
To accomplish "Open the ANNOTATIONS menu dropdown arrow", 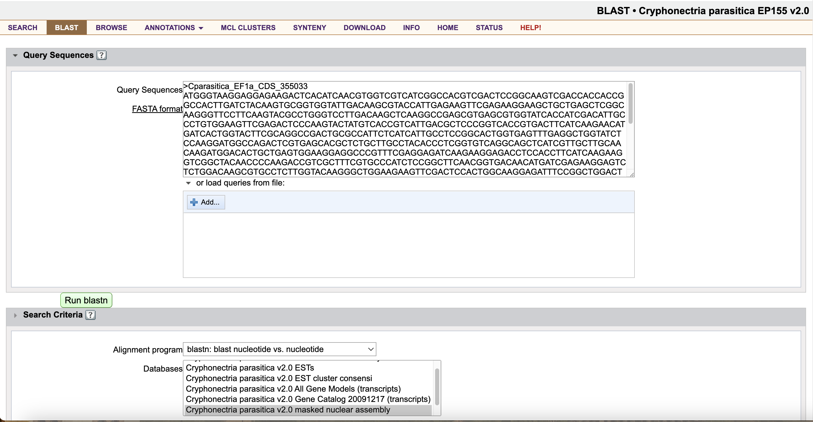I will pyautogui.click(x=201, y=28).
